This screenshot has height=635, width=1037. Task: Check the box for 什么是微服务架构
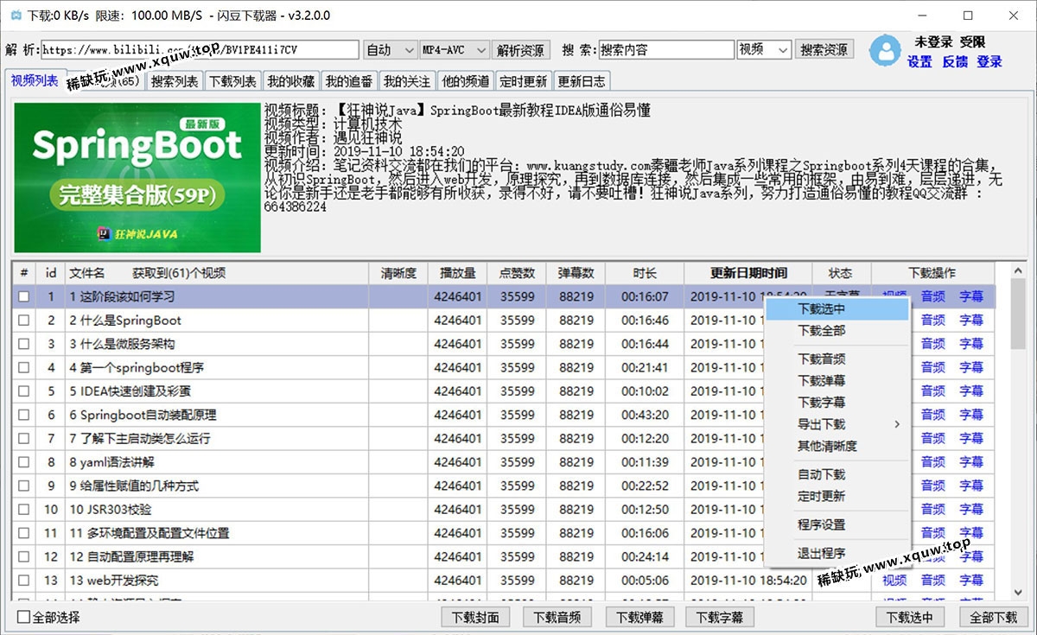pyautogui.click(x=24, y=344)
